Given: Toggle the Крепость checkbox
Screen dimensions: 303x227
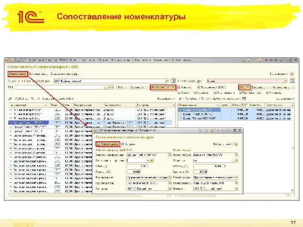Looking at the screenshot, I should 196,93.
